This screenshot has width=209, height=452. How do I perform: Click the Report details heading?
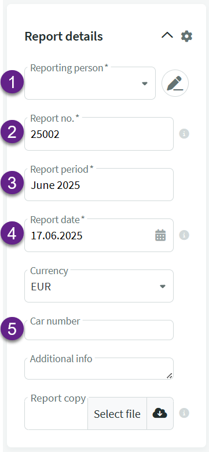pos(64,37)
